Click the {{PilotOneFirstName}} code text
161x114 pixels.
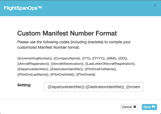tap(100, 69)
